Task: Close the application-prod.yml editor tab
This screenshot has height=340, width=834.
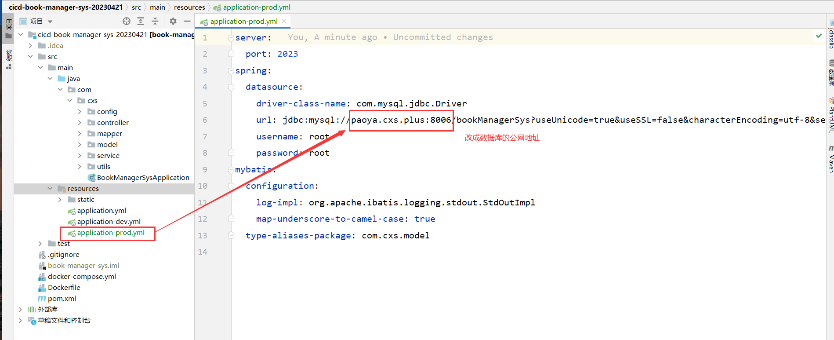Action: 284,21
